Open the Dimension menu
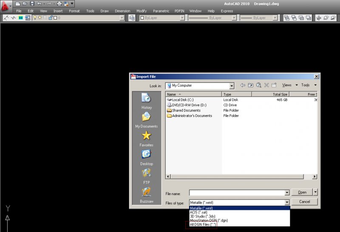 tap(122, 11)
